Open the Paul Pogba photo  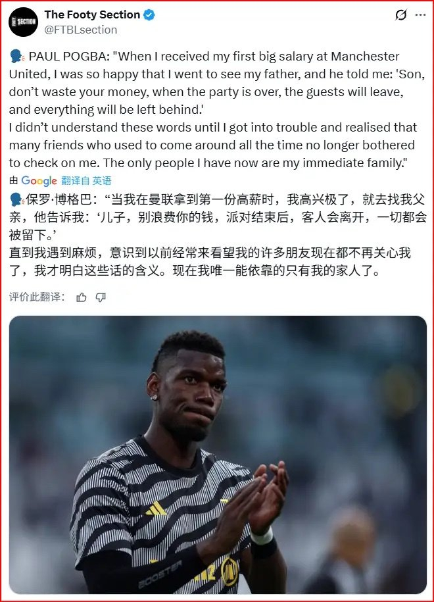point(218,455)
